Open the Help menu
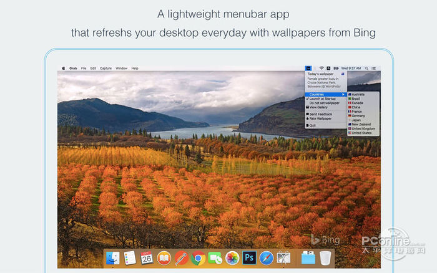The width and height of the screenshot is (437, 273). pyautogui.click(x=135, y=68)
